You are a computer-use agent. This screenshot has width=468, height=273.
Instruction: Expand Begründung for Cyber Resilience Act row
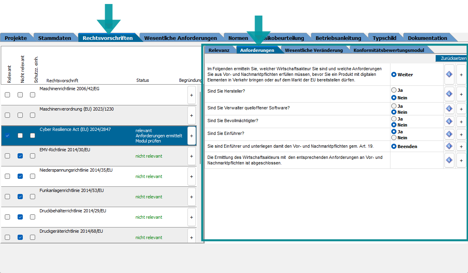191,136
